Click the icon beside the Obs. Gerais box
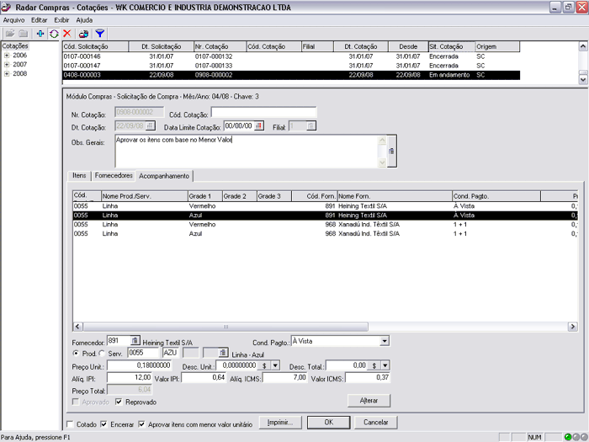589x442 pixels. 390,151
